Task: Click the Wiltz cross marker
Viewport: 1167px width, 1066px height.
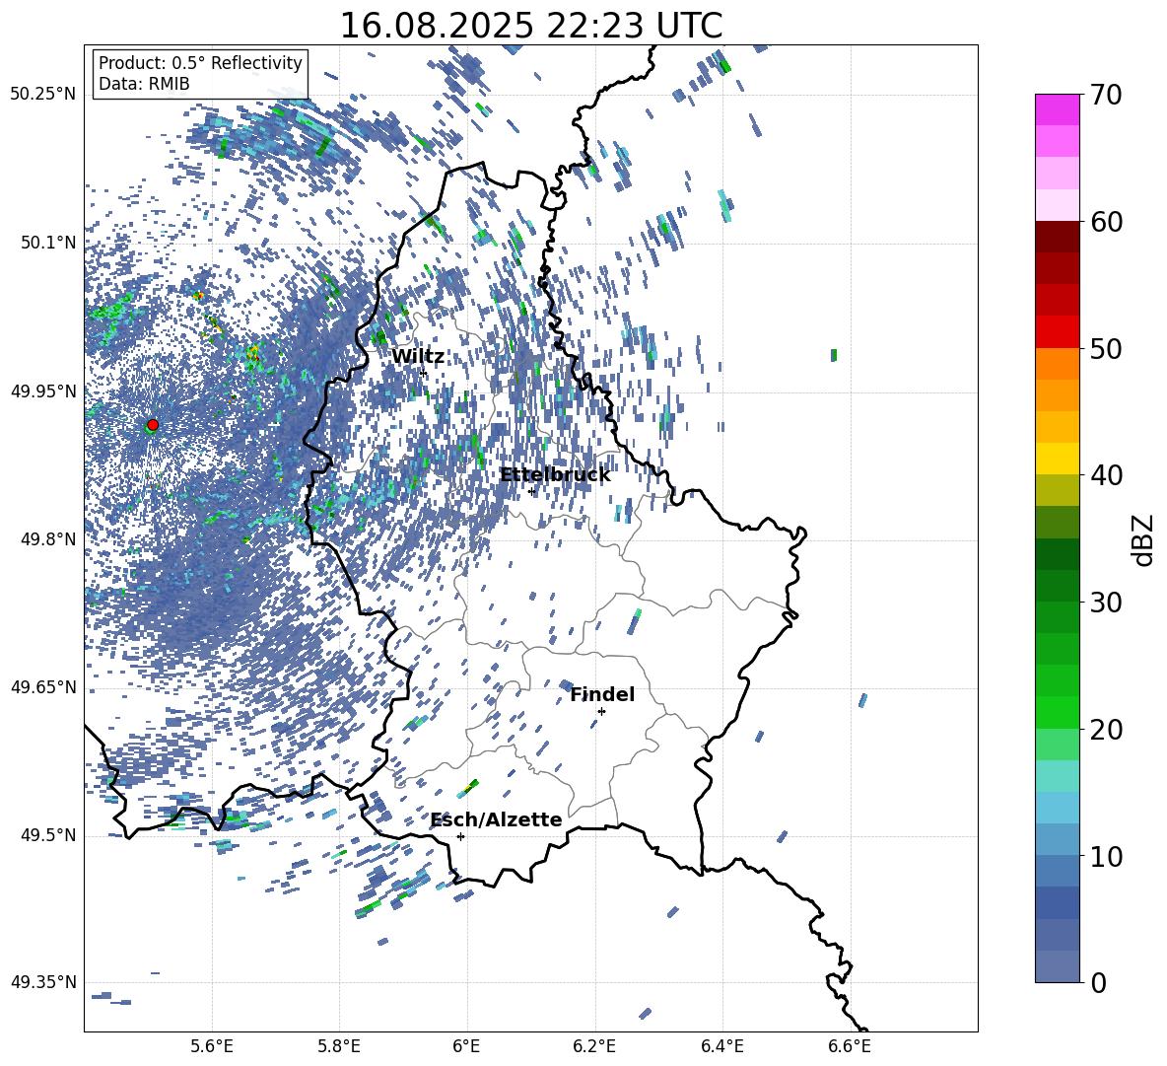Action: (424, 373)
